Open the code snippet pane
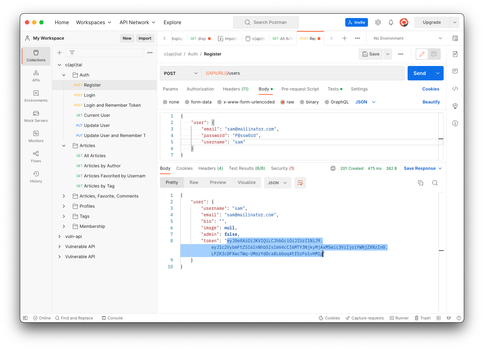This screenshot has height=349, width=484. pos(455,89)
